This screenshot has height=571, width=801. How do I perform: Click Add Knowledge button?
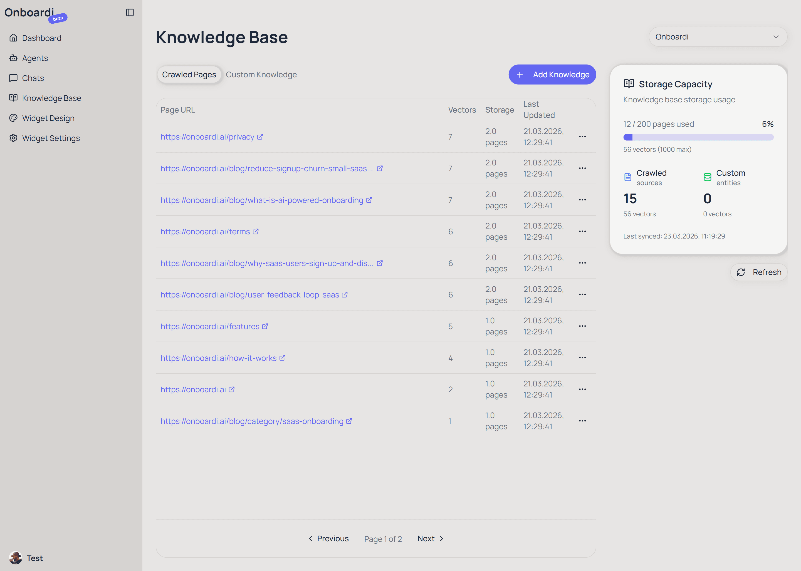pos(552,75)
